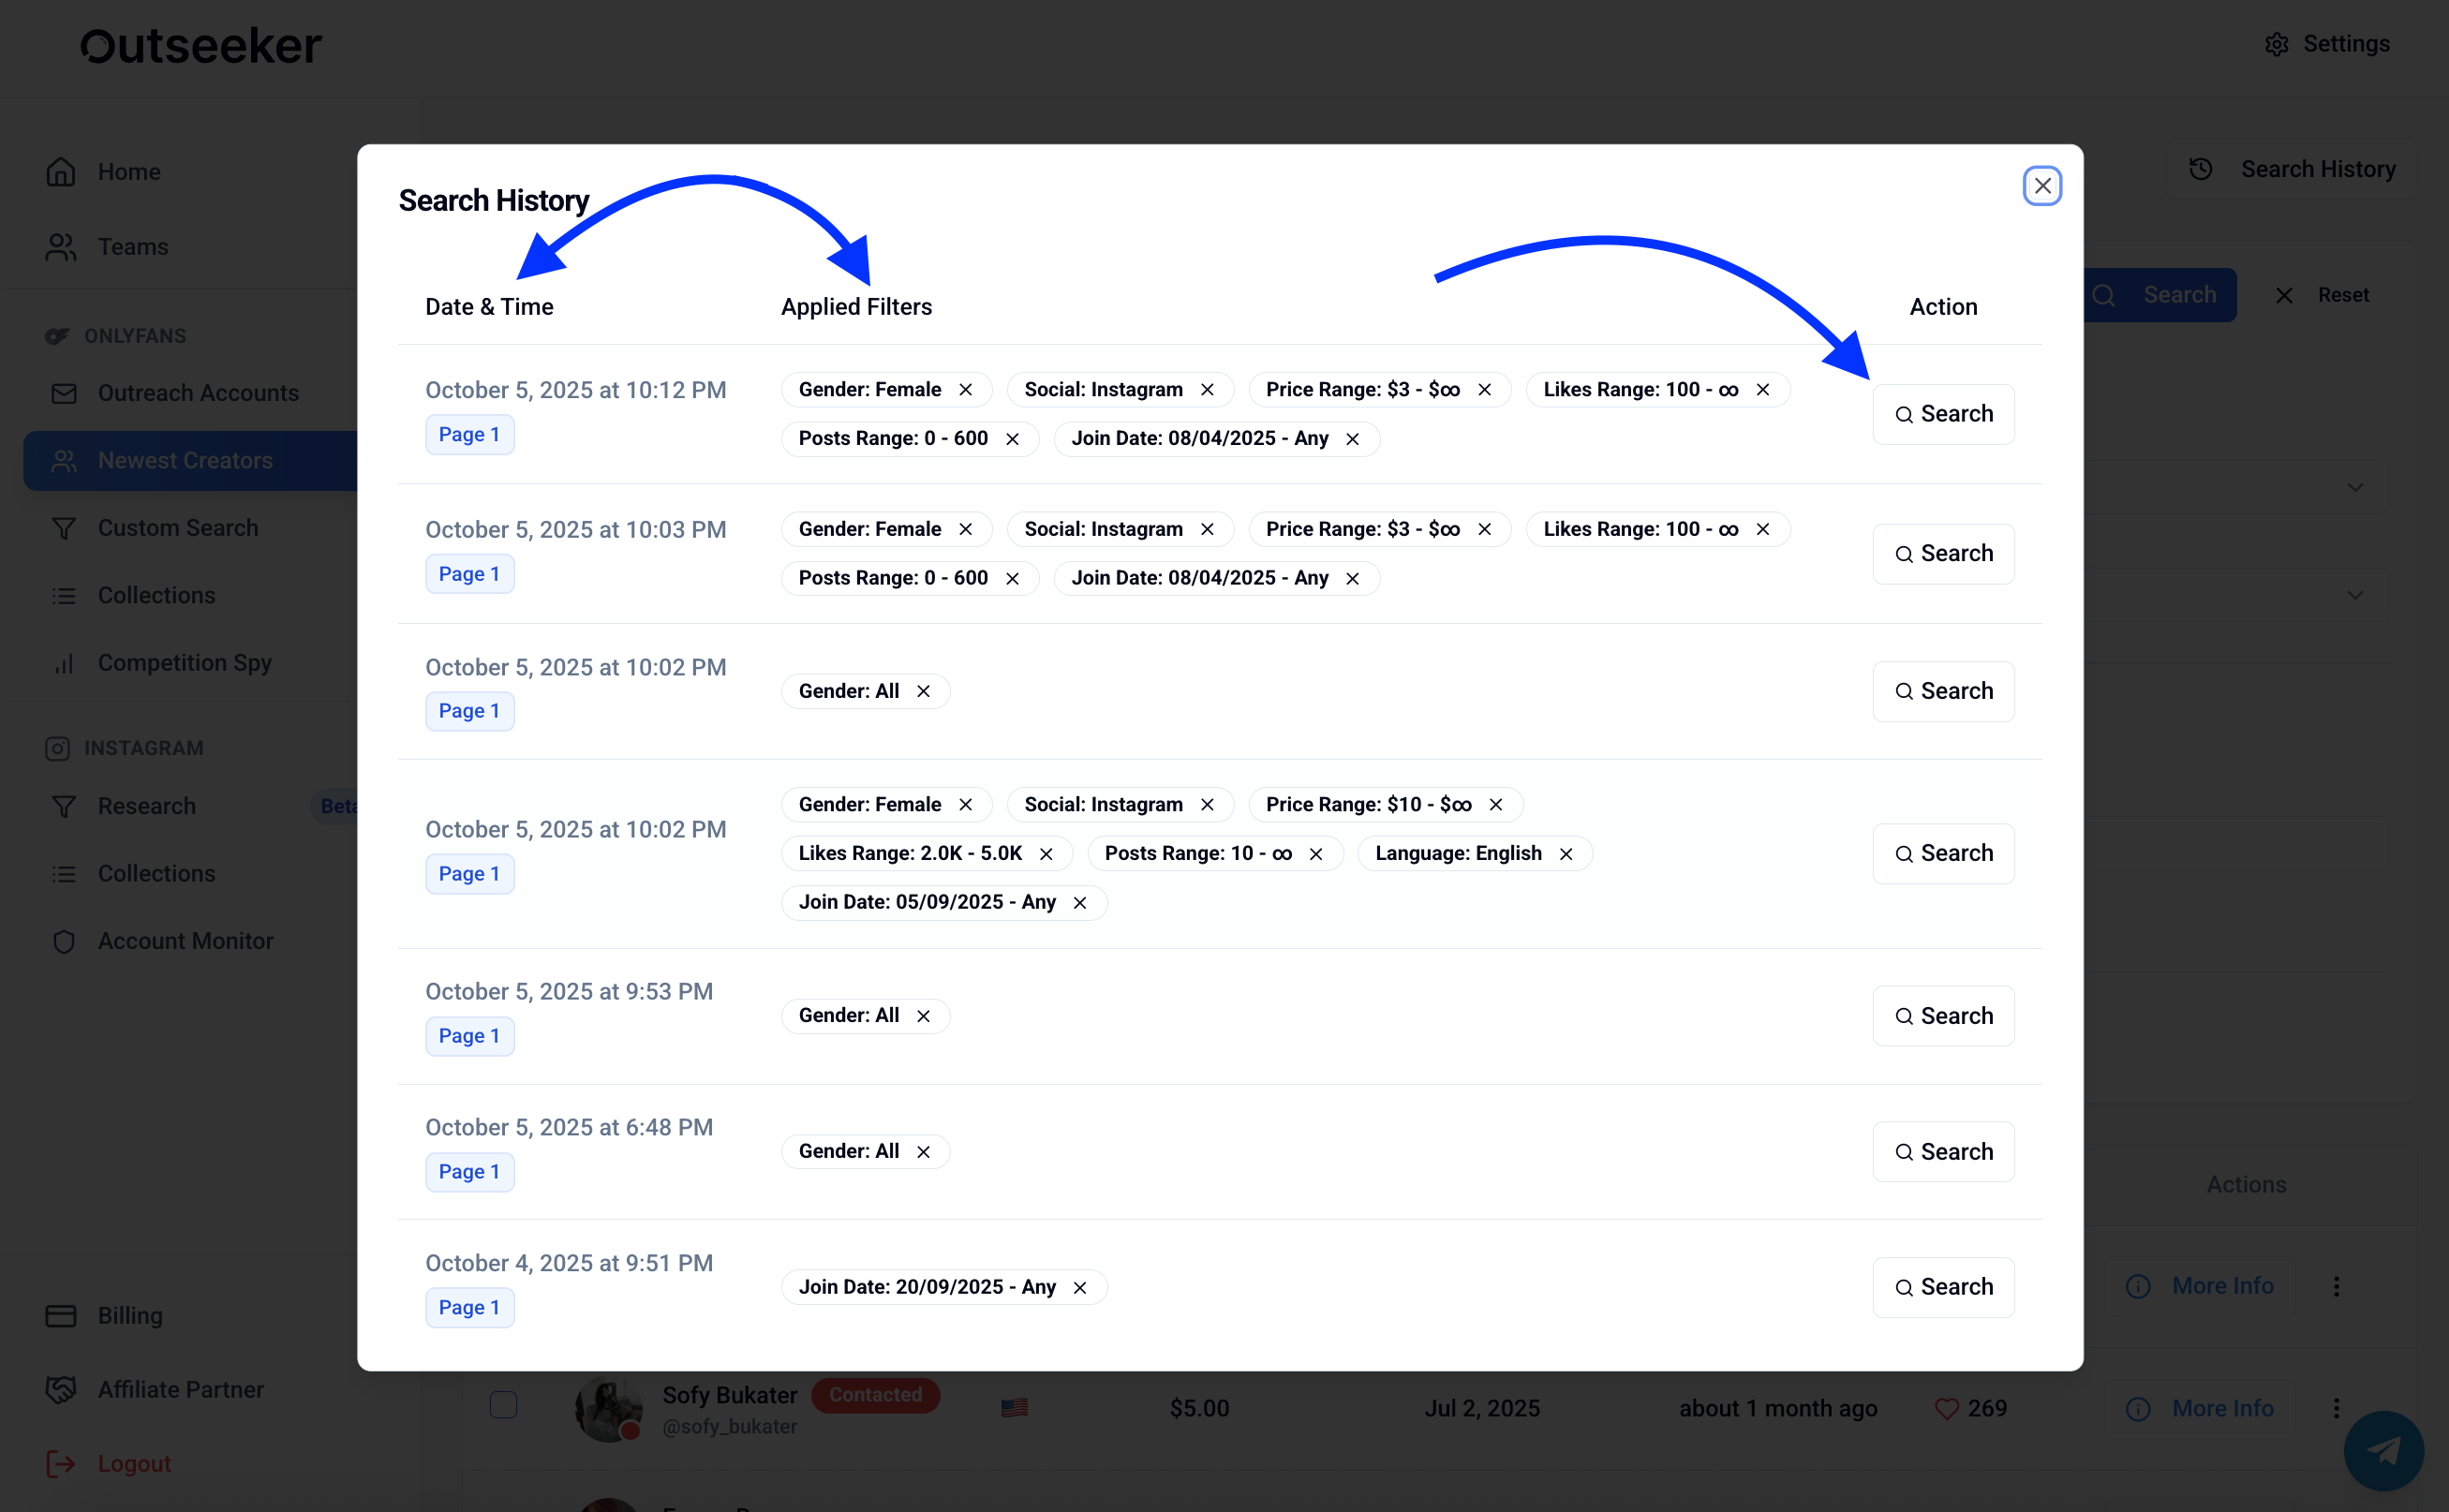
Task: Select Newest Creators in sidebar
Action: 190,461
